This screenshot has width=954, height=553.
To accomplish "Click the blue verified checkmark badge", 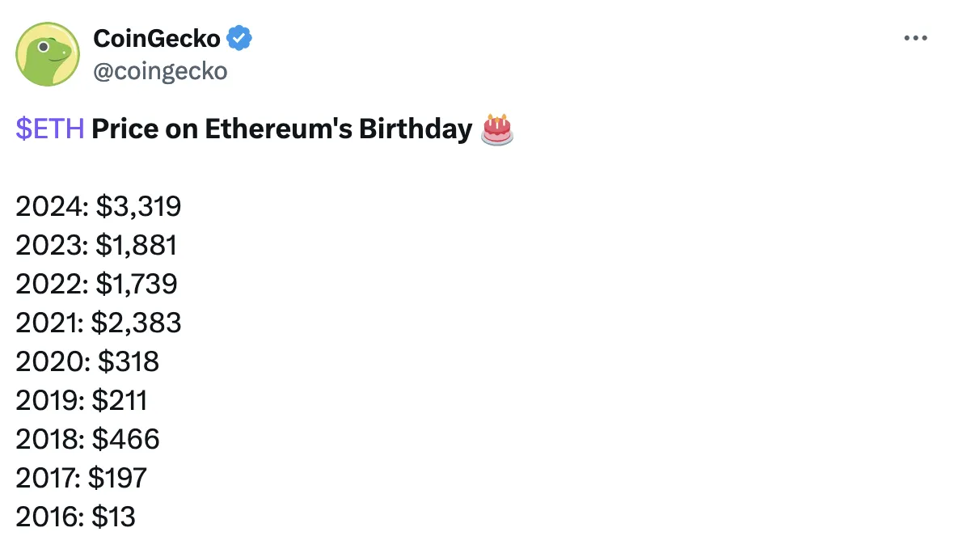I will click(x=239, y=38).
